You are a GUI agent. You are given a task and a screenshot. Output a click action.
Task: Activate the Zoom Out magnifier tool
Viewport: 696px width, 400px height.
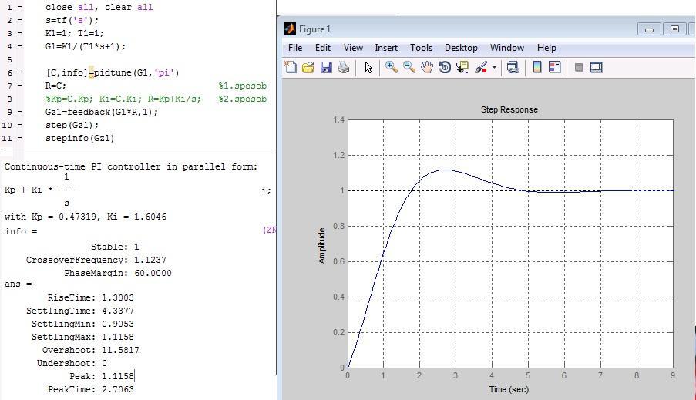pos(409,68)
